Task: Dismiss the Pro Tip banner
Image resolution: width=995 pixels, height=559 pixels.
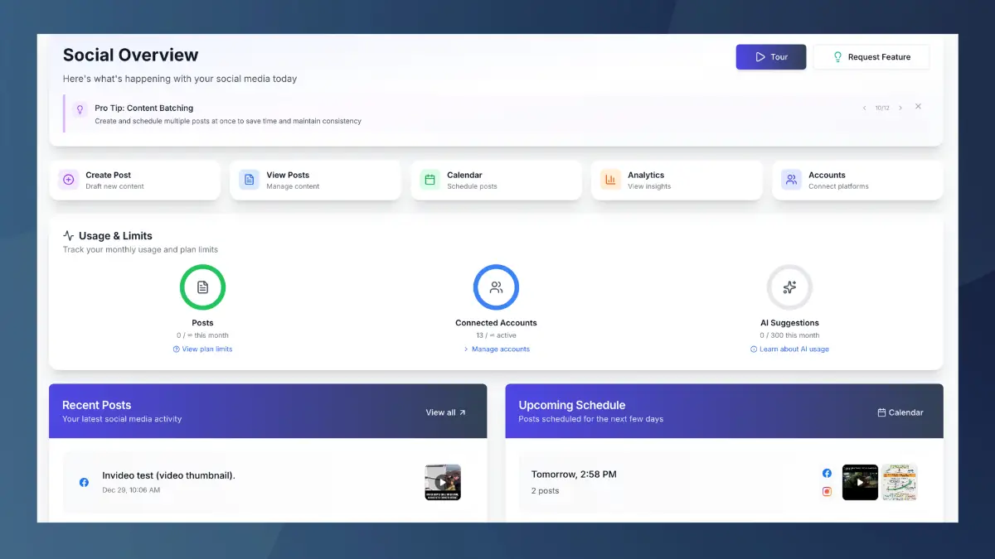Action: (918, 107)
